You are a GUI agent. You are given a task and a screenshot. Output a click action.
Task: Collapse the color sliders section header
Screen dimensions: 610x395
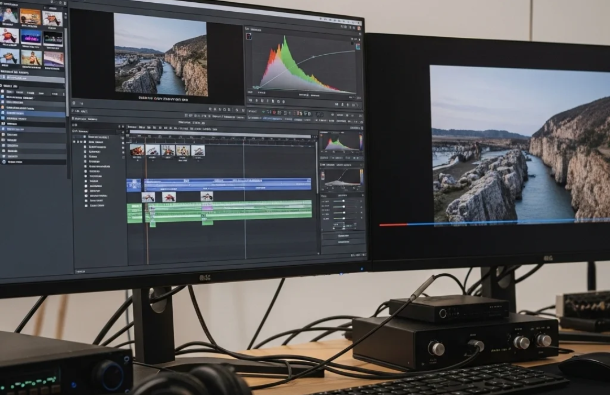click(342, 195)
